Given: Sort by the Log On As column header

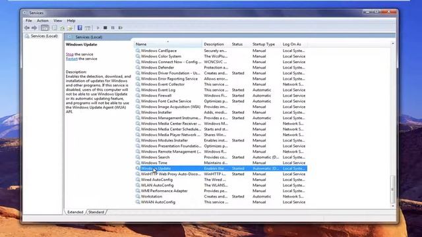Looking at the screenshot, I should (x=294, y=44).
